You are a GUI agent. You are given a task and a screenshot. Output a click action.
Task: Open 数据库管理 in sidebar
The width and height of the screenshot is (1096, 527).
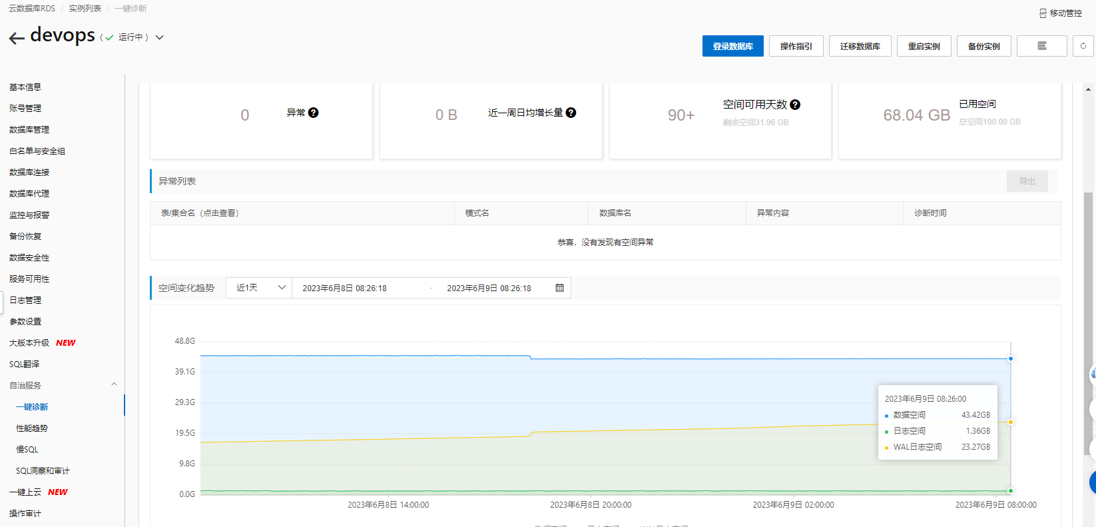point(29,130)
